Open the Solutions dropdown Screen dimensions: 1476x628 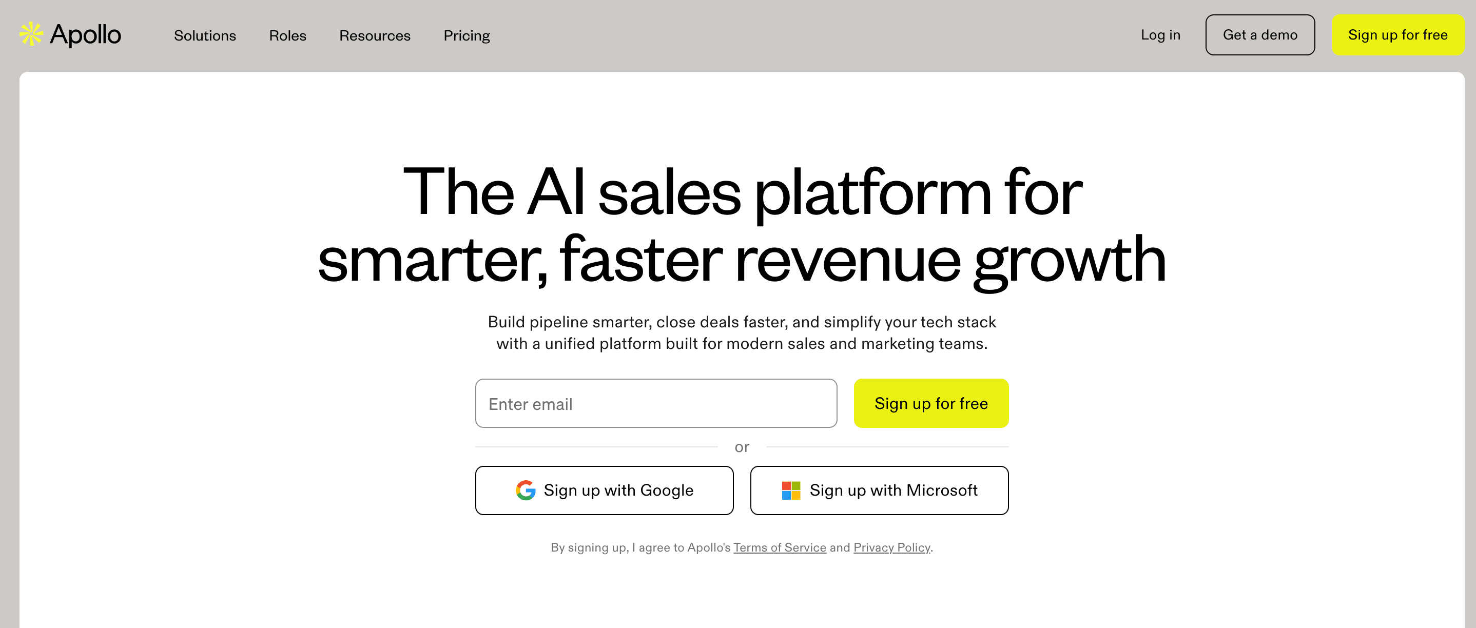[205, 35]
